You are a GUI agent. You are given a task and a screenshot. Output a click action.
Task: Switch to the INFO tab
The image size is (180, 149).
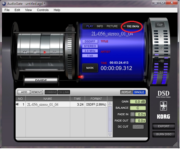(100, 26)
